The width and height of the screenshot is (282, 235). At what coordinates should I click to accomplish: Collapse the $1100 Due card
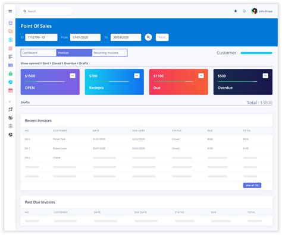(x=201, y=76)
